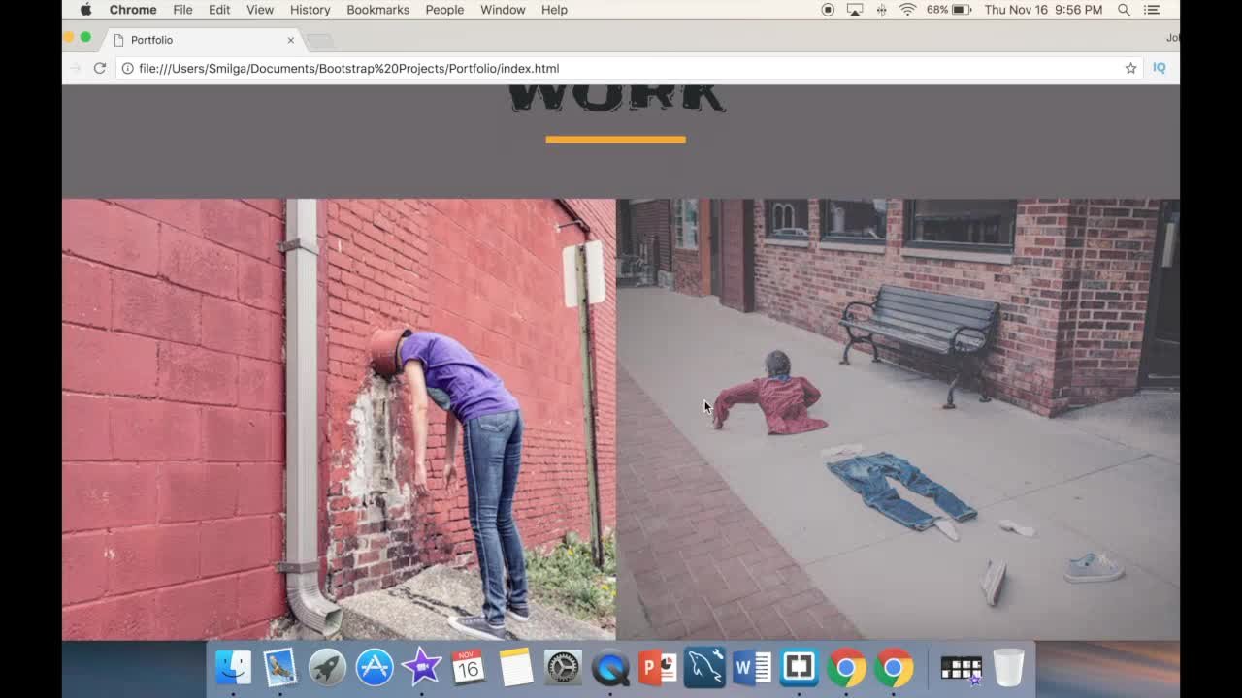1242x698 pixels.
Task: Click the IQ extension icon
Action: (1159, 68)
